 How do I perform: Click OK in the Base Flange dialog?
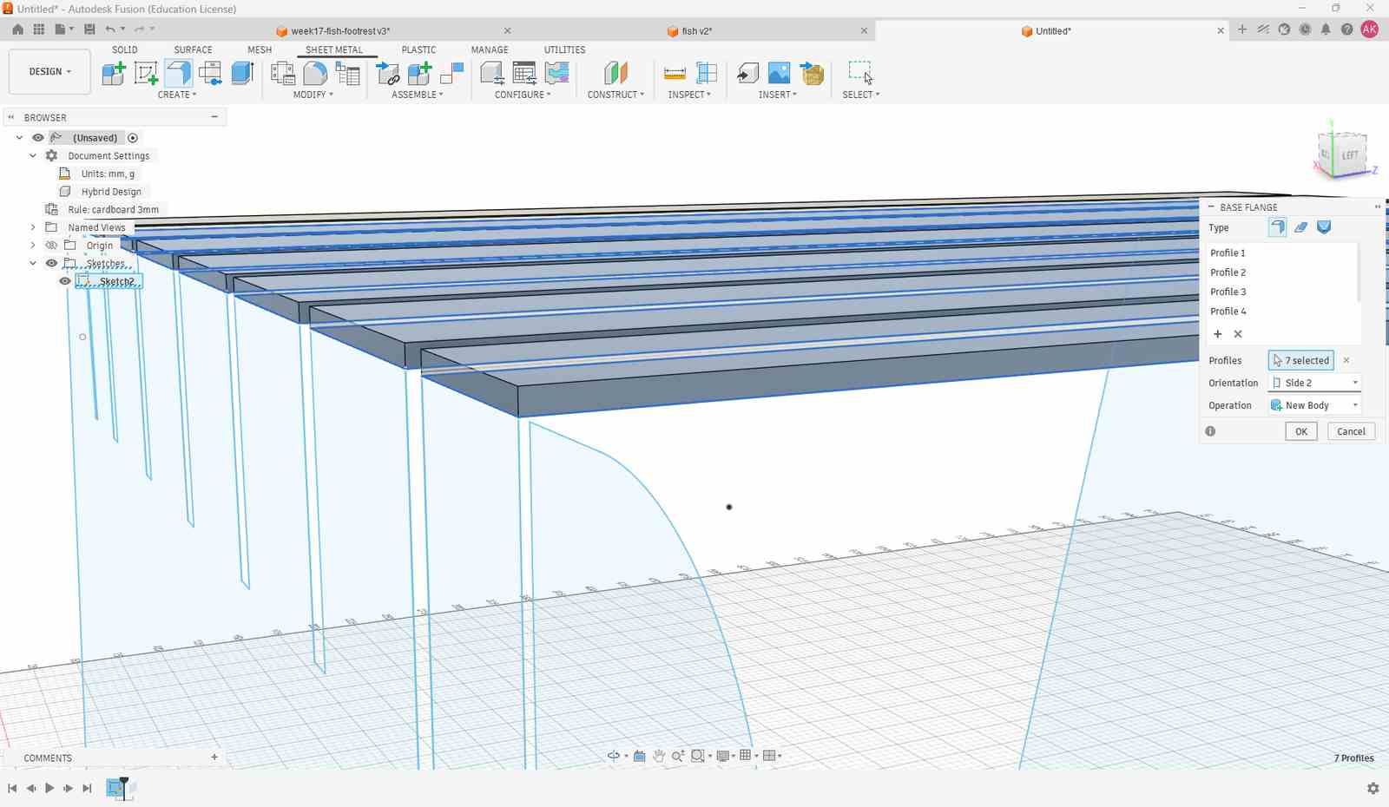coord(1301,431)
